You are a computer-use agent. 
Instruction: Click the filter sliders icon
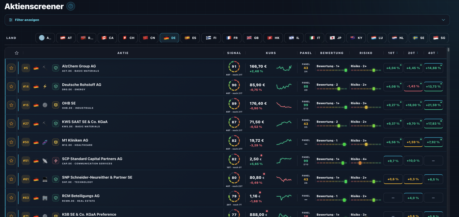11,20
